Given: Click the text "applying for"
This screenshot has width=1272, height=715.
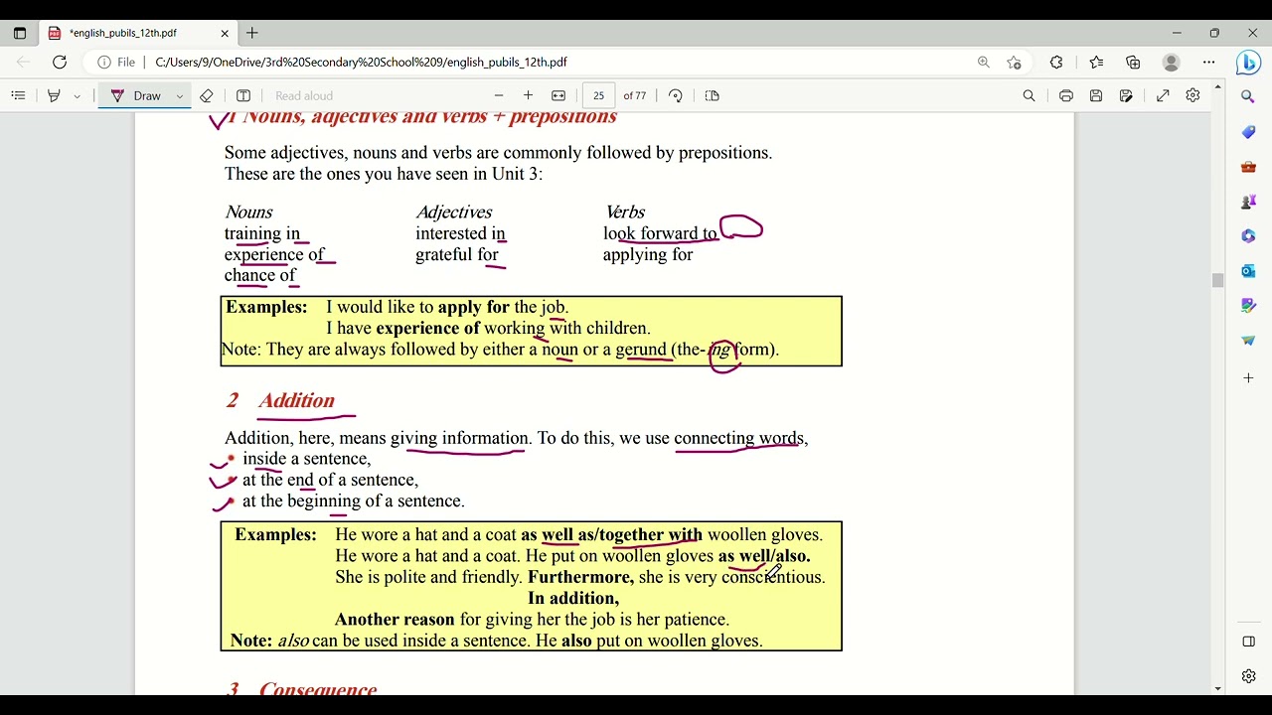Looking at the screenshot, I should [648, 255].
